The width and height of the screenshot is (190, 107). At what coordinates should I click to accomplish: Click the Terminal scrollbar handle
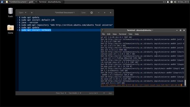185,83
